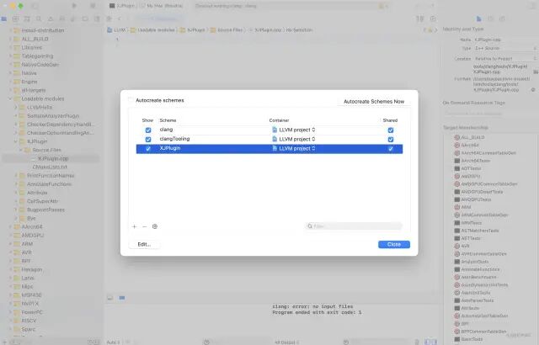Uncheck Show for the clang scheme
Screen dimensions: 539x345
click(x=148, y=130)
